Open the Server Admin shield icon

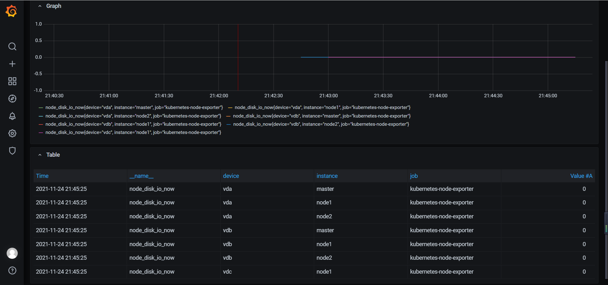(12, 151)
